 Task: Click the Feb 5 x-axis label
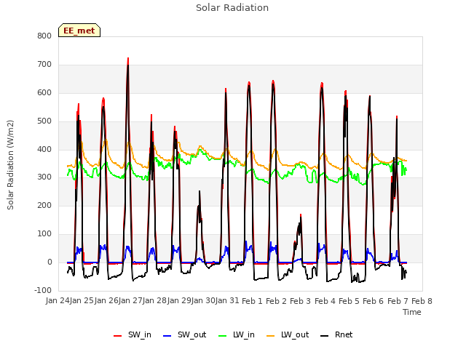tap(349, 301)
